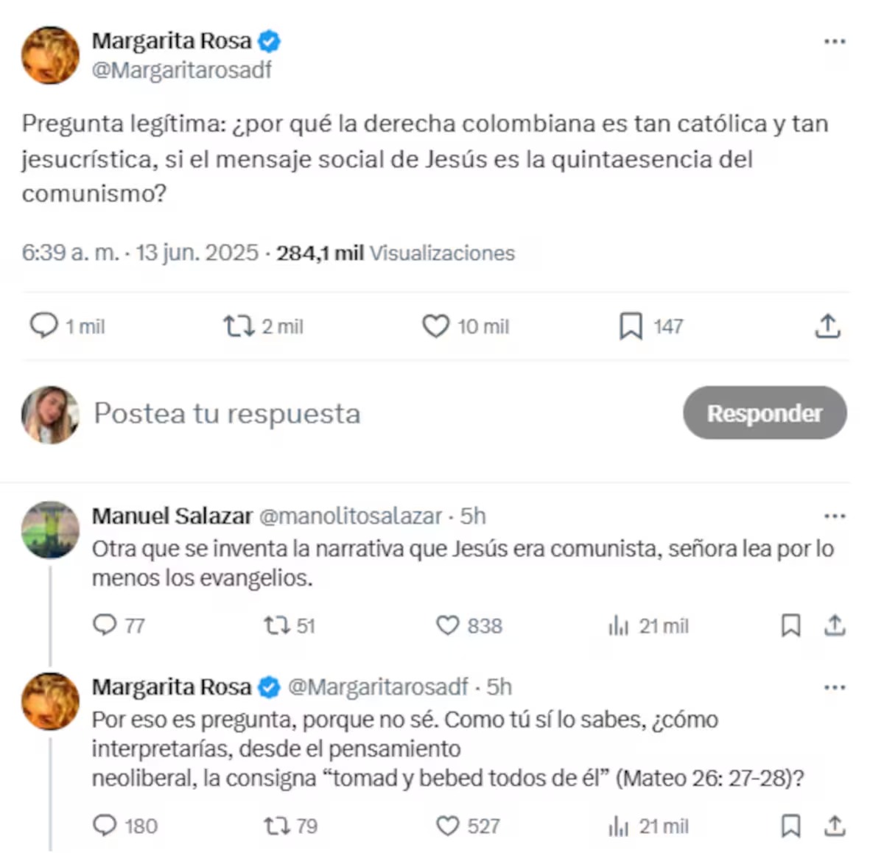Open the options menu on Manuel Salazar's reply
Viewport: 884px width, 853px height.
click(835, 516)
